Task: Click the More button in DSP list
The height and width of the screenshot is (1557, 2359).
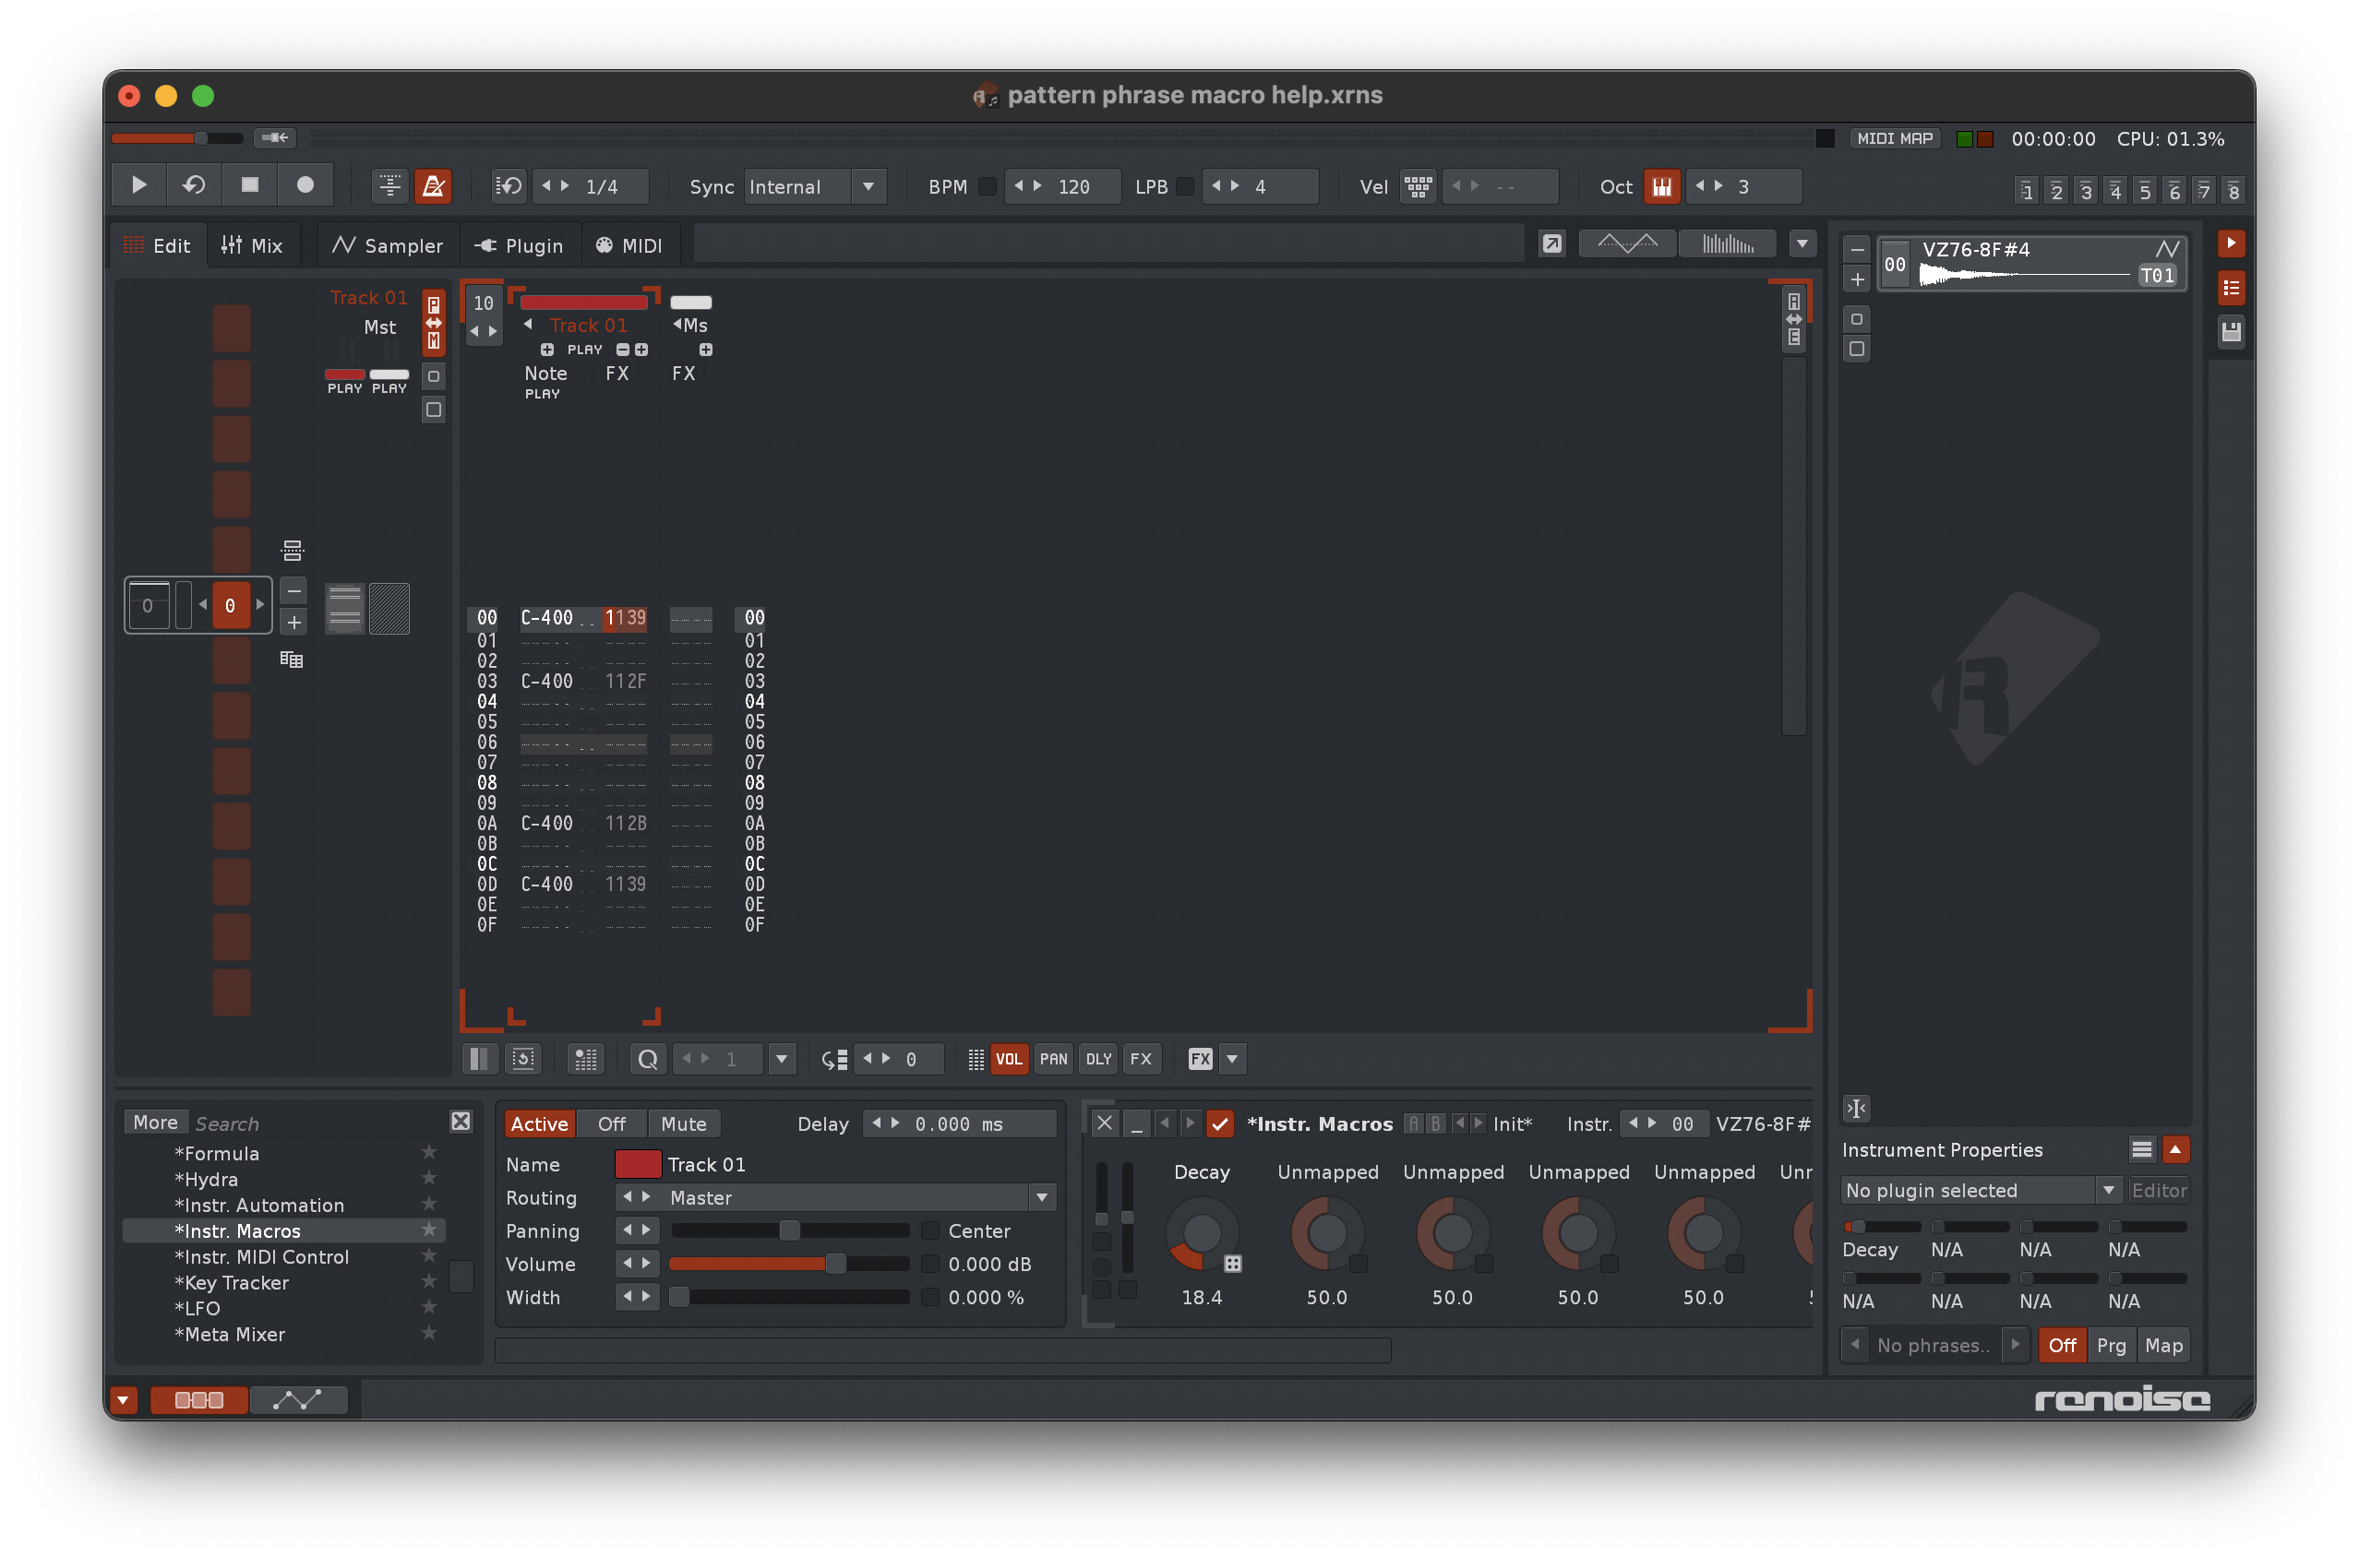Action: 155,1122
